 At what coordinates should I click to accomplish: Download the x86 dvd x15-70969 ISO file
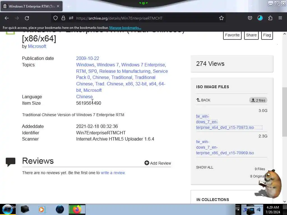[225, 147]
